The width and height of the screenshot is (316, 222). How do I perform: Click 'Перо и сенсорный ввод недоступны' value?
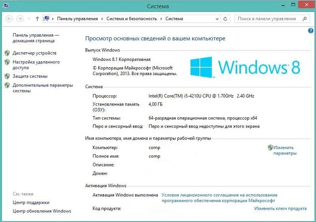(x=204, y=126)
